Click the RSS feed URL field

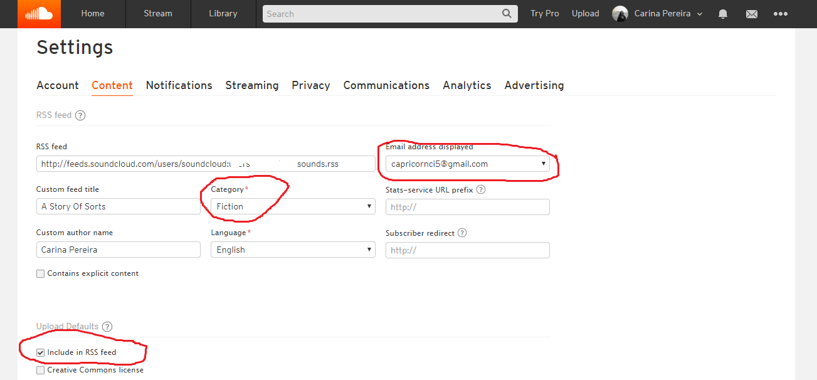[205, 164]
